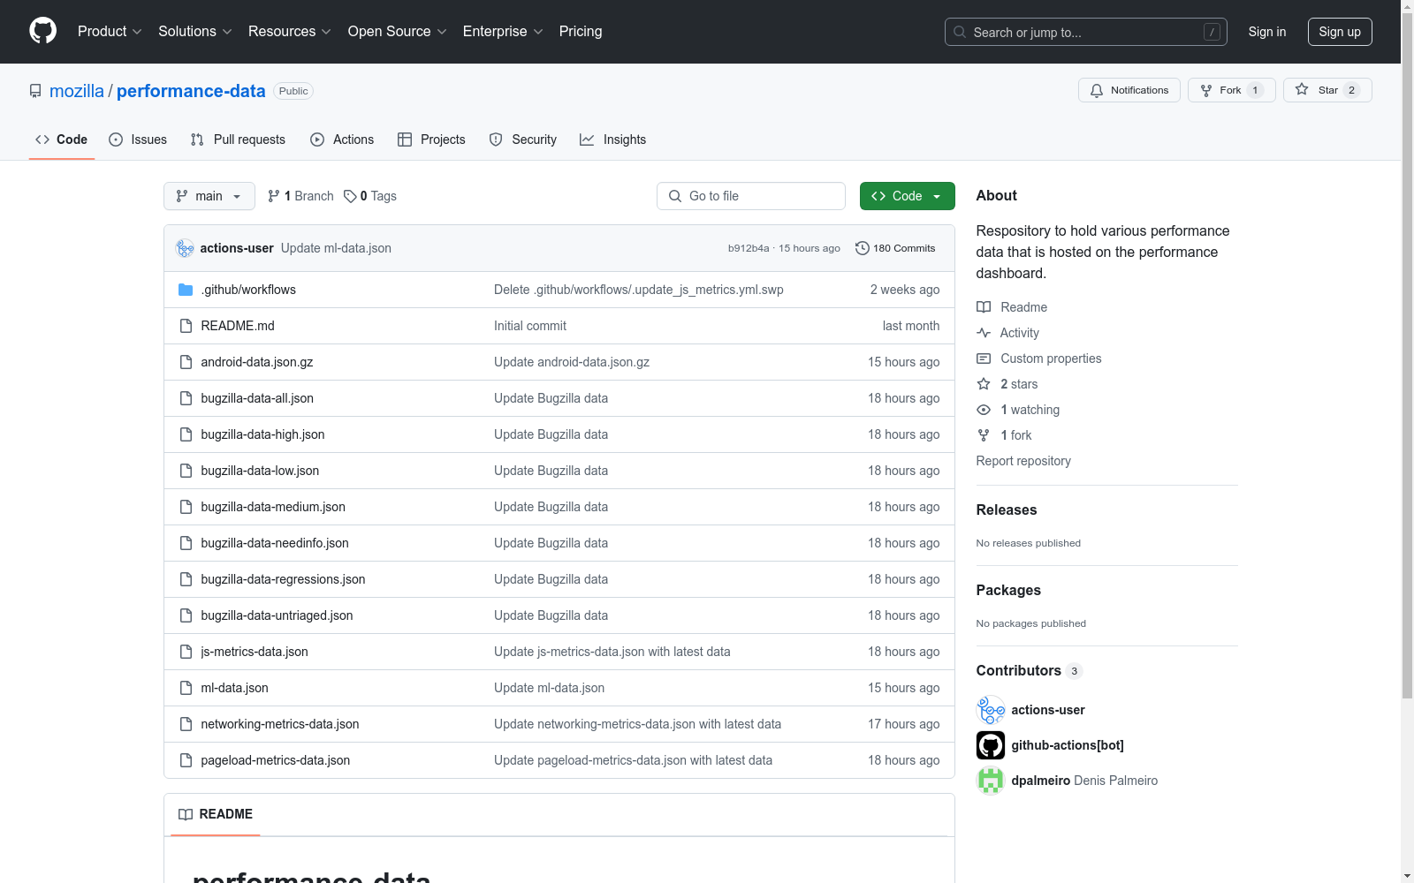The height and width of the screenshot is (883, 1414).
Task: Click the README.md file icon
Action: click(x=186, y=326)
